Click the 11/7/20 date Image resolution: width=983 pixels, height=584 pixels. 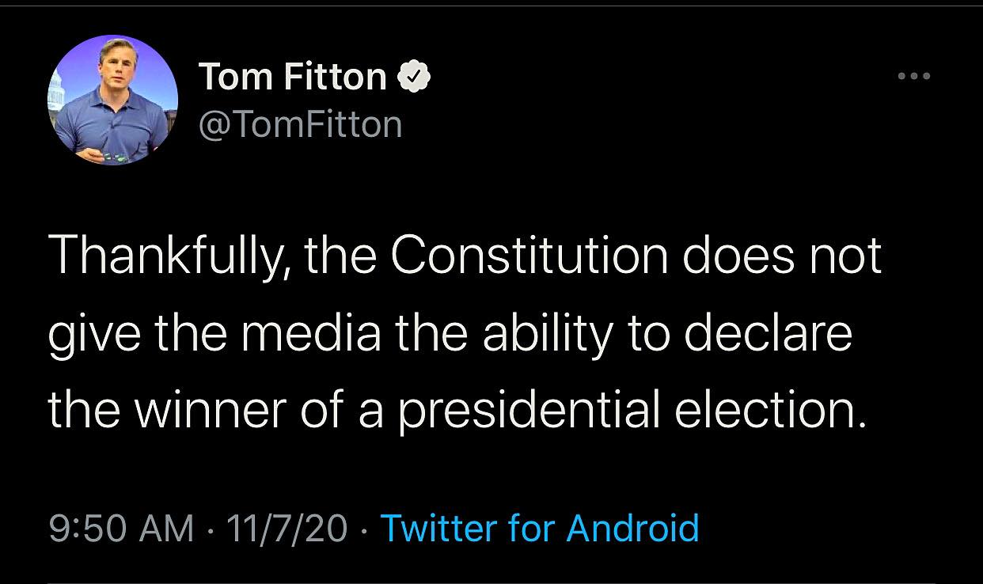click(x=286, y=529)
